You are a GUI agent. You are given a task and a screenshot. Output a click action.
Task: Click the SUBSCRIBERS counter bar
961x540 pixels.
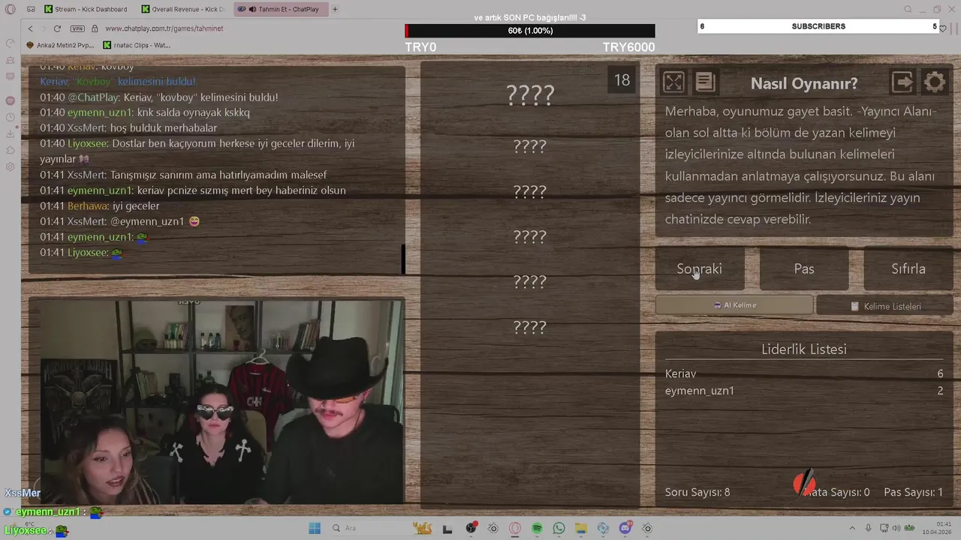coord(818,26)
